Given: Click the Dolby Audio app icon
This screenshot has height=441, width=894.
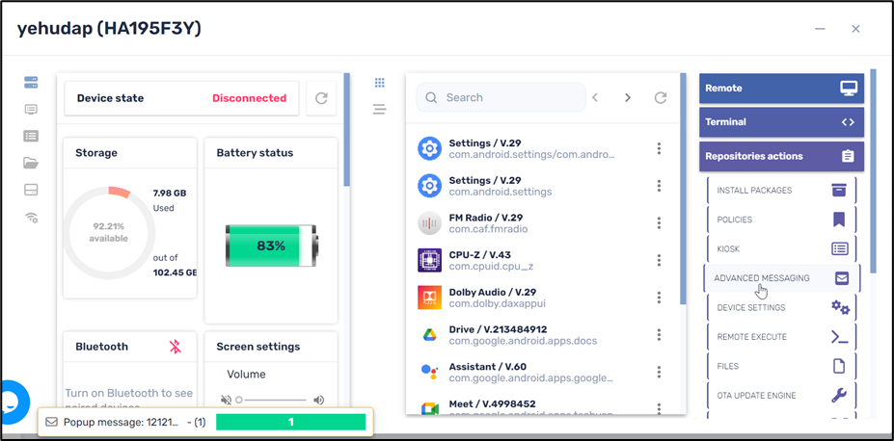Looking at the screenshot, I should pyautogui.click(x=429, y=298).
